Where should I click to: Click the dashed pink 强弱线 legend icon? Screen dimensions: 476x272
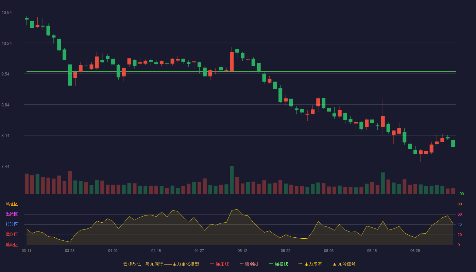click(x=241, y=264)
